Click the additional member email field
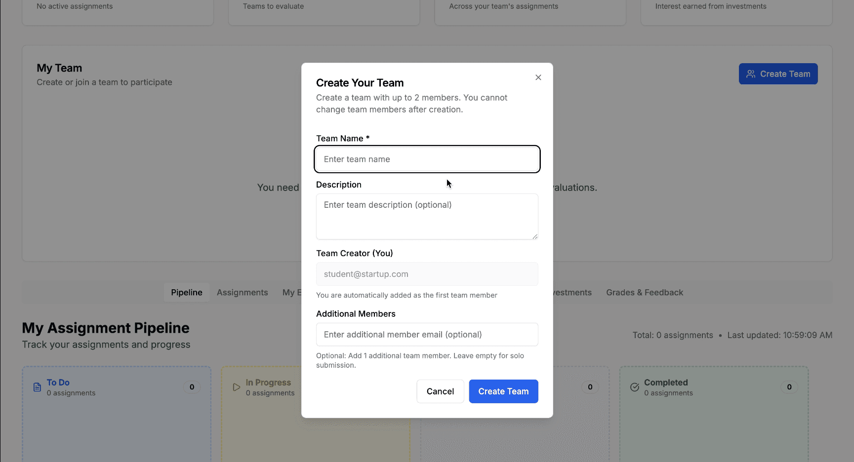The width and height of the screenshot is (854, 462). tap(427, 335)
